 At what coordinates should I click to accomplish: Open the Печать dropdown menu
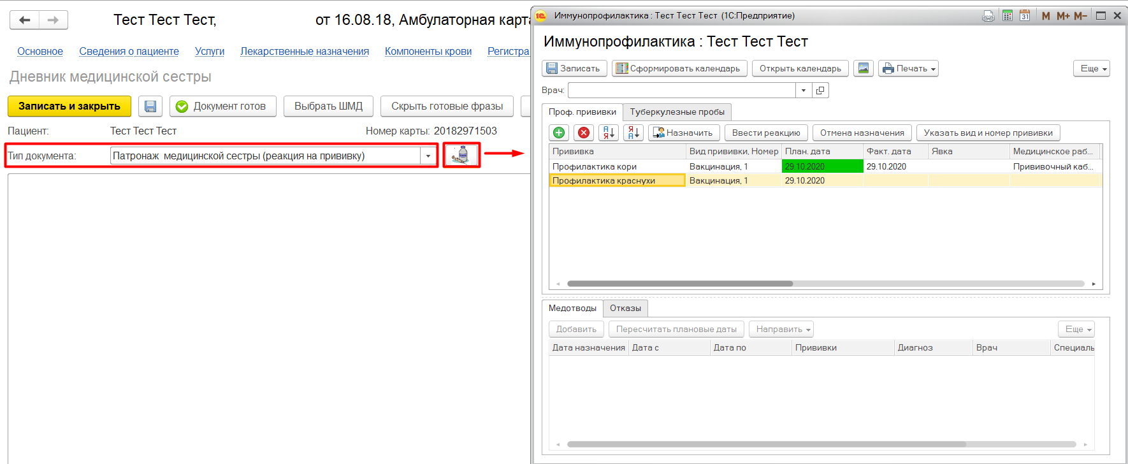point(908,68)
